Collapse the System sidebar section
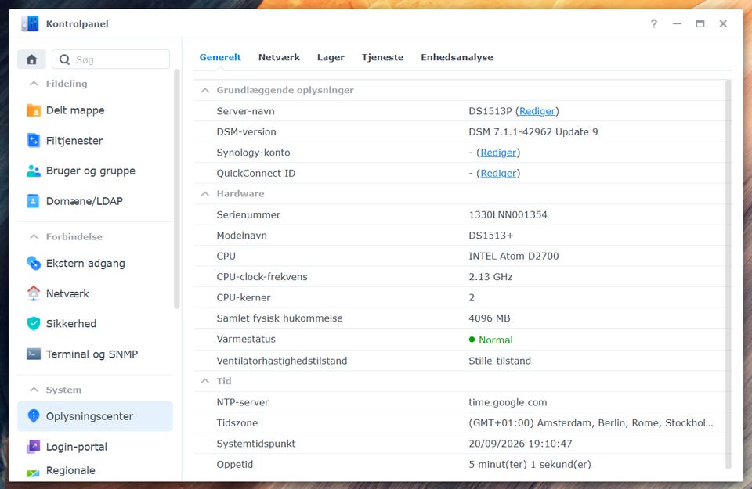 click(34, 390)
